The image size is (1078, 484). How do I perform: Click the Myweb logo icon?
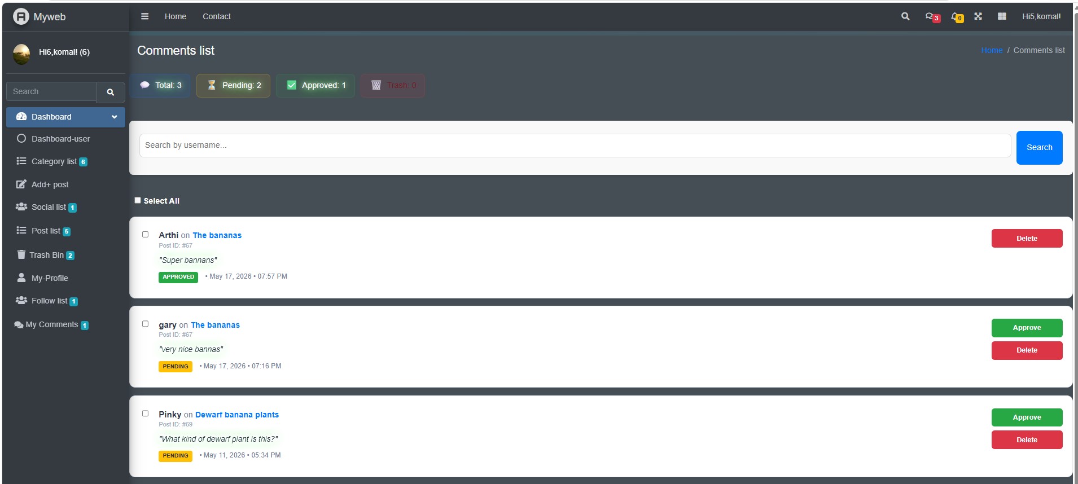21,17
